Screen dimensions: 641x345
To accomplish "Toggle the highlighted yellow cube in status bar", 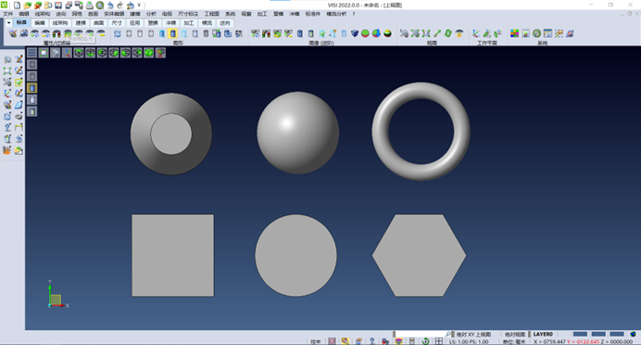I will pos(398,341).
